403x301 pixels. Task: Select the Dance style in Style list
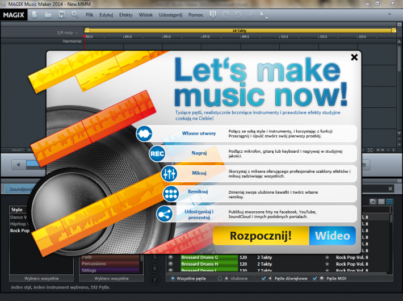(x=18, y=217)
